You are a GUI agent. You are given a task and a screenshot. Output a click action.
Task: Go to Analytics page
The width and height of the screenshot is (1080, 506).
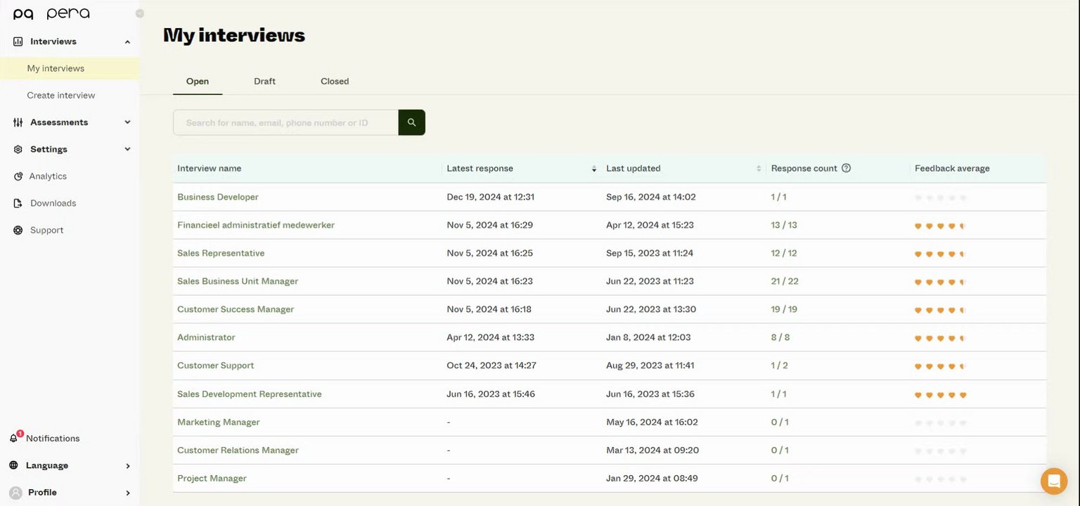click(x=48, y=176)
